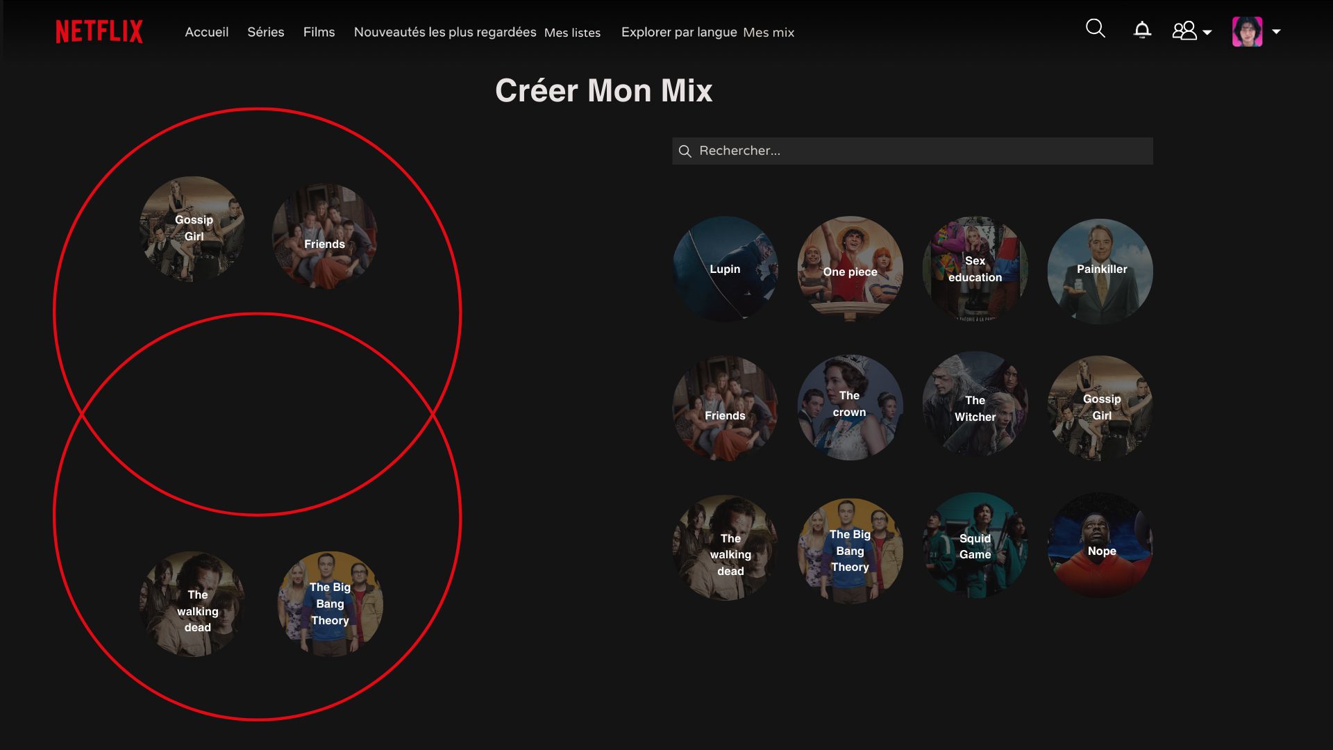
Task: Select The walking dead bubble in catalog grid
Action: [x=725, y=548]
